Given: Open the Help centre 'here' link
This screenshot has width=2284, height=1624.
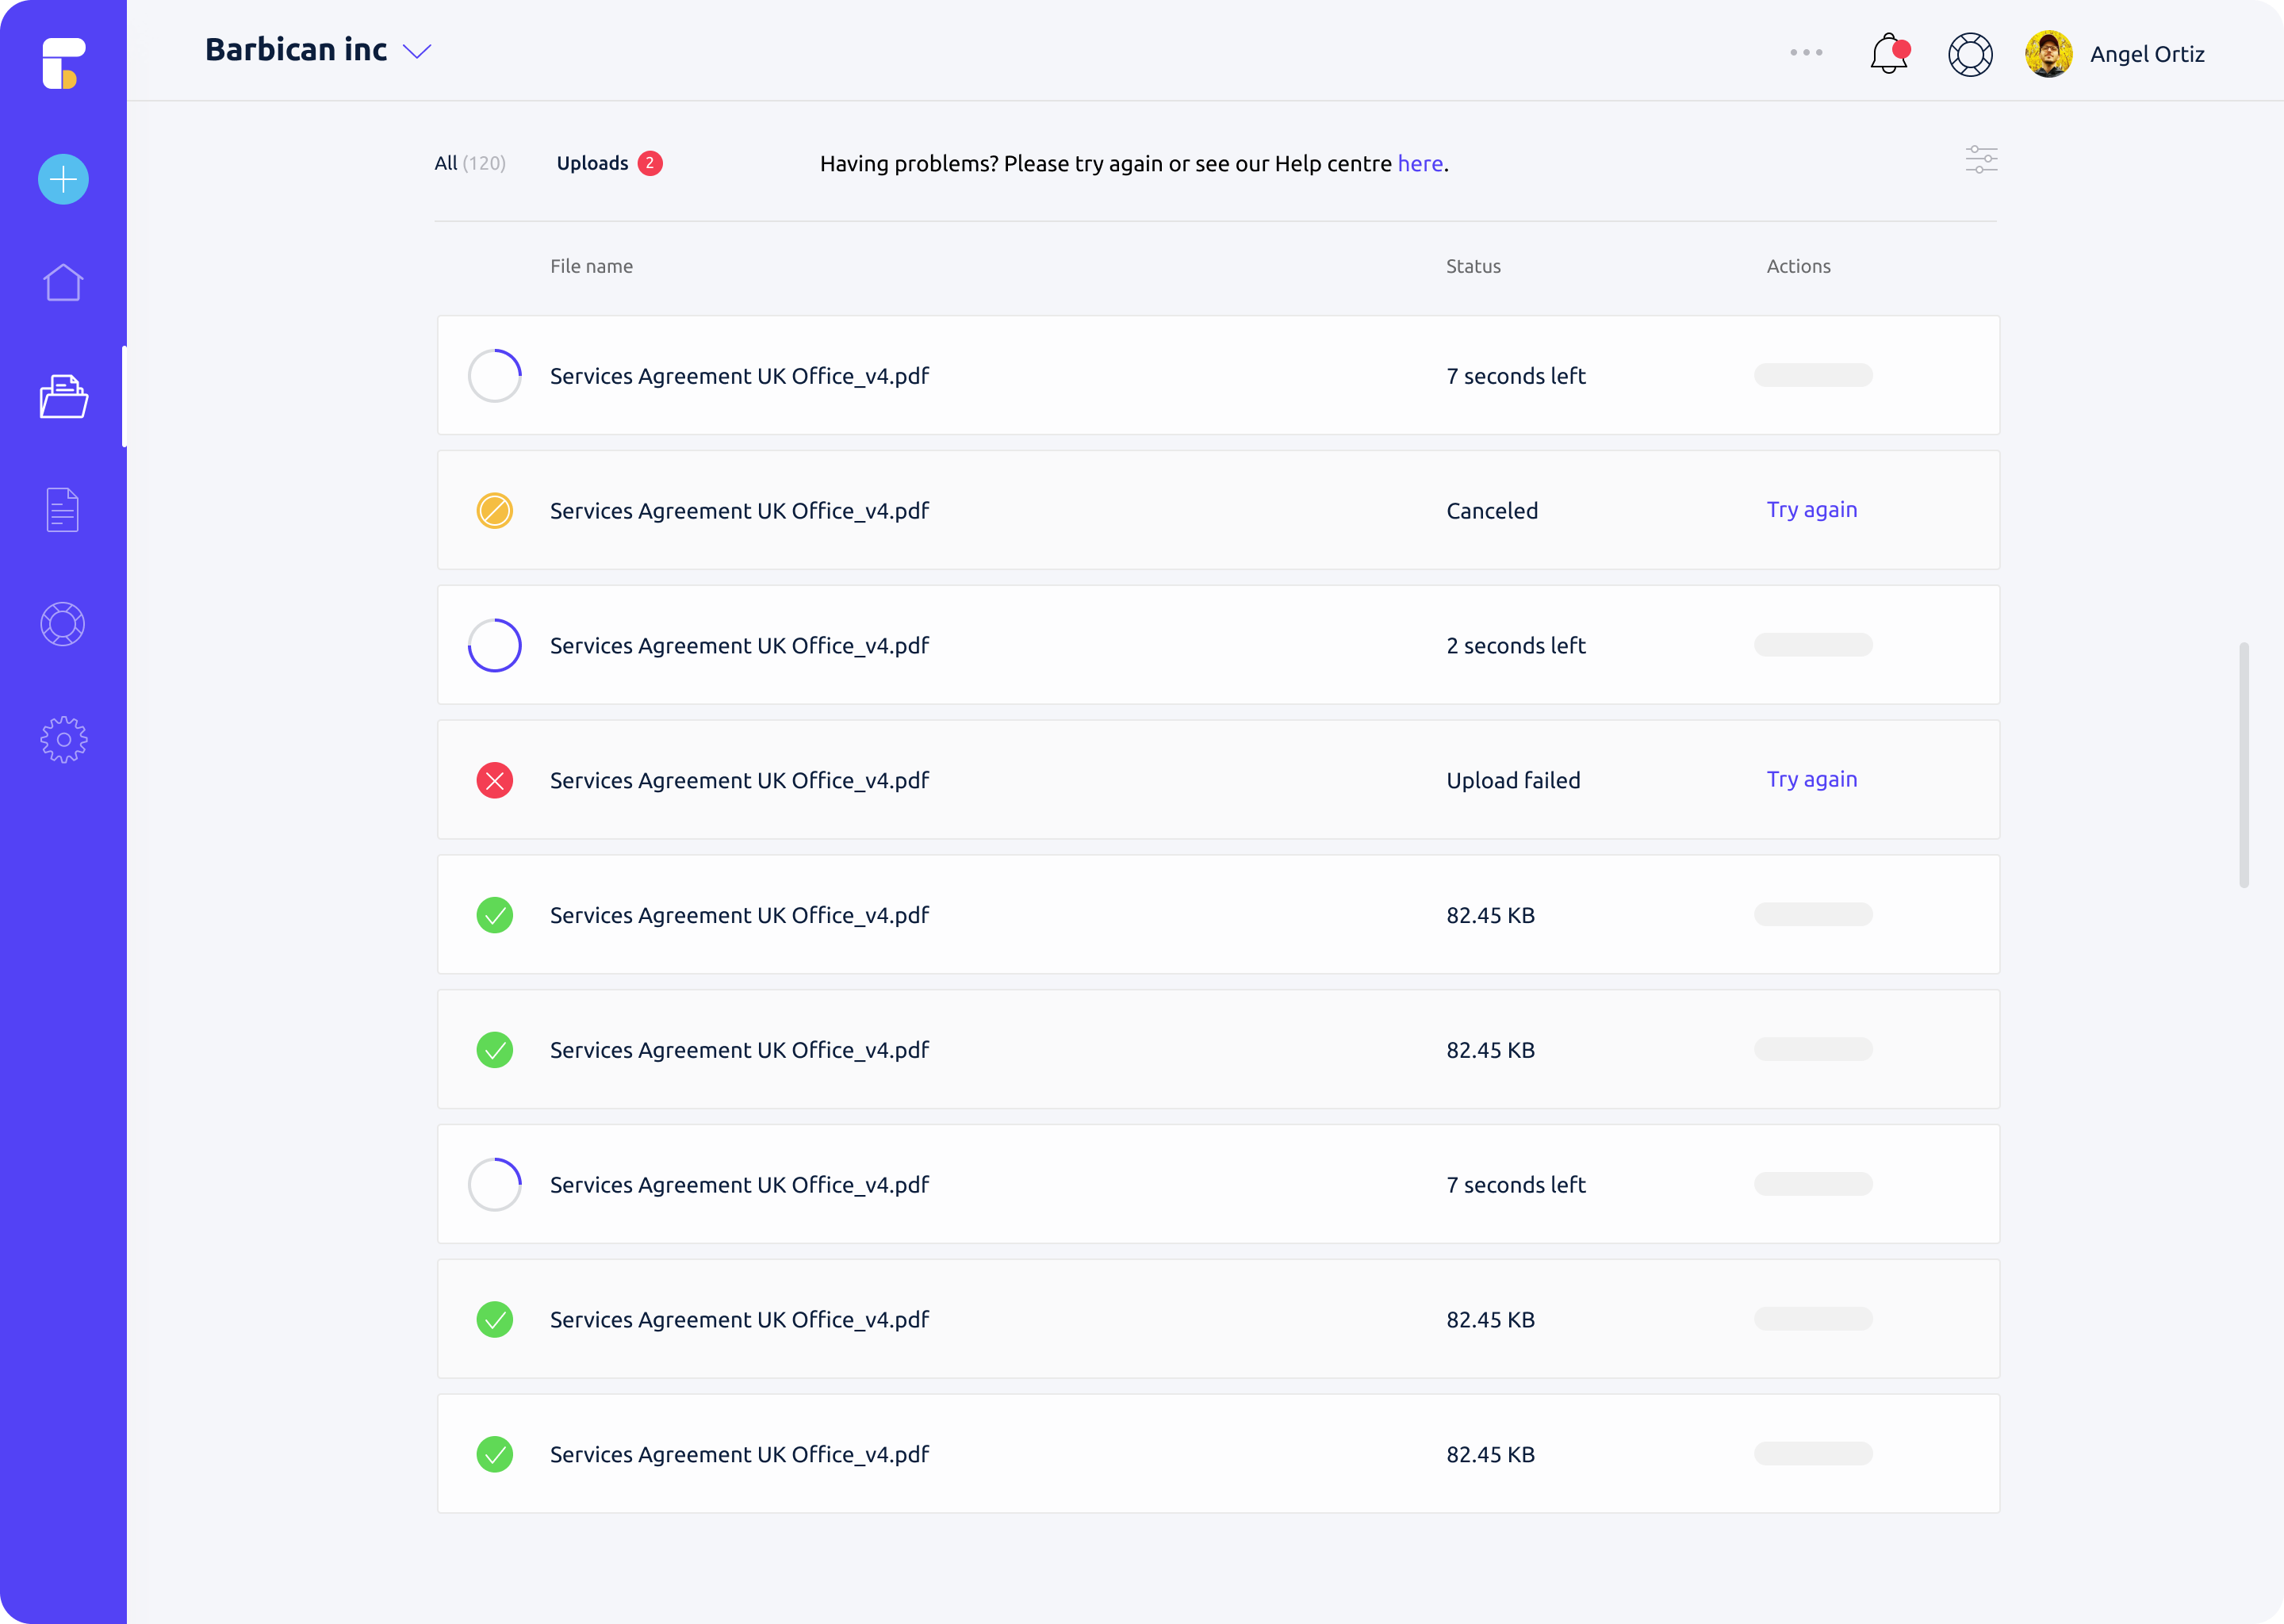Looking at the screenshot, I should click(x=1419, y=164).
